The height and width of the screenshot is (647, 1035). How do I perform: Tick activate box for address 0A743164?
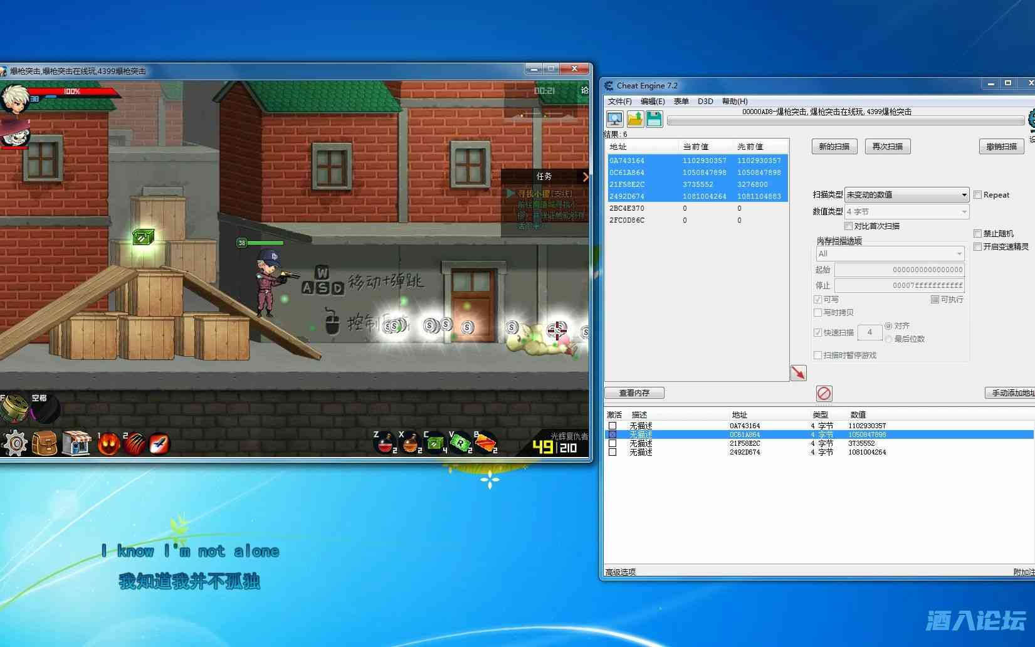click(612, 426)
